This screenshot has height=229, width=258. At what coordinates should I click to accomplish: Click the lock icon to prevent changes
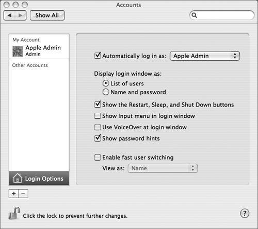(14, 213)
